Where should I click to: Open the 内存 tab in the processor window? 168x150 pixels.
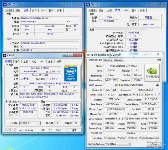click(x=34, y=61)
